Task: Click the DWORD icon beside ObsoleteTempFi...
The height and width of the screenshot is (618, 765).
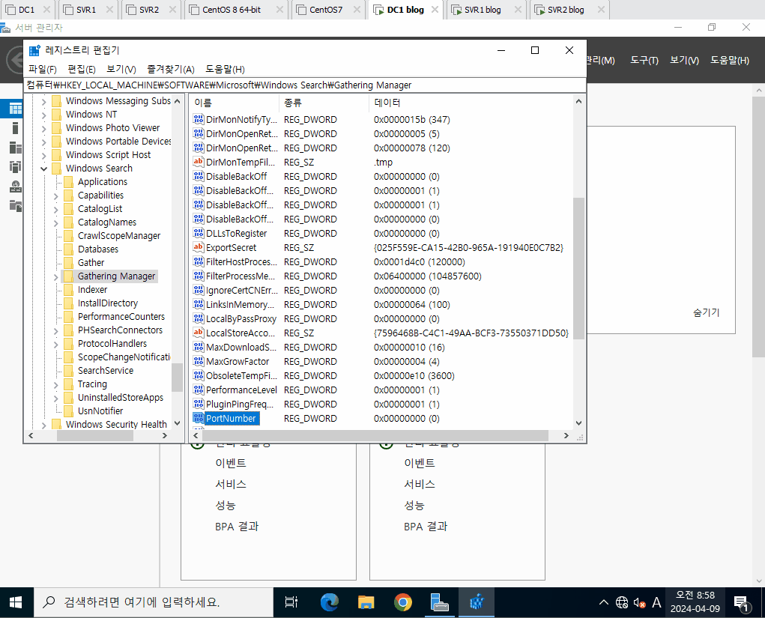Action: pos(198,375)
